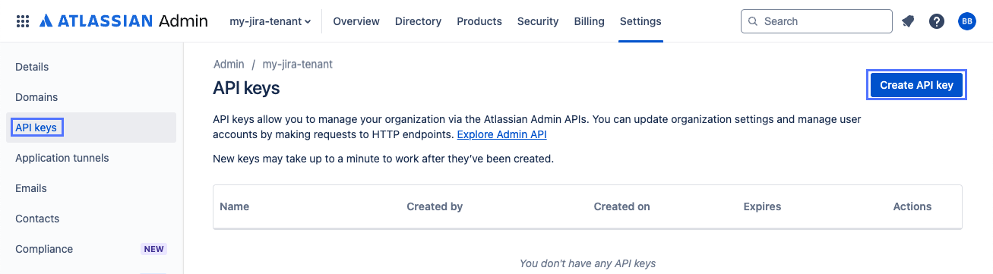The width and height of the screenshot is (993, 274).
Task: Open the Directory tab
Action: pyautogui.click(x=418, y=21)
